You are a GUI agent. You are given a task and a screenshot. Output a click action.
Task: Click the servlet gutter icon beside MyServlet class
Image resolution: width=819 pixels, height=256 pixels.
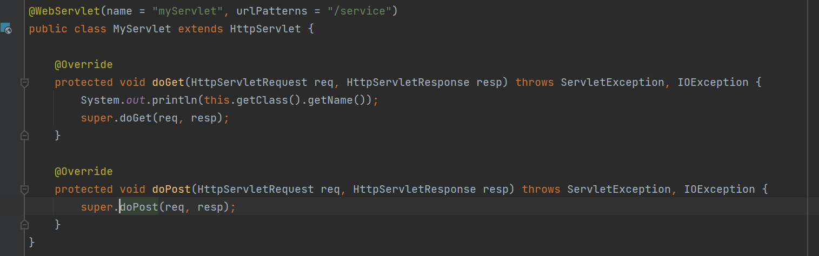click(x=6, y=29)
